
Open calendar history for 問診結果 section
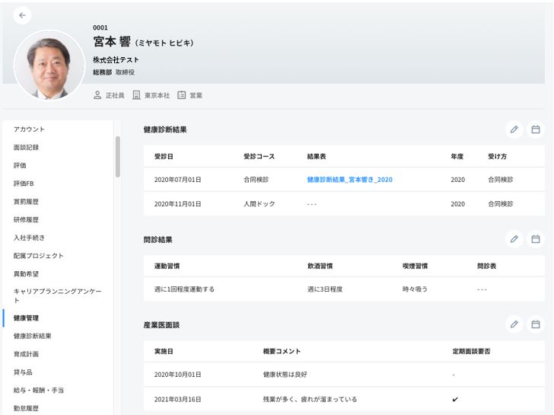[536, 239]
